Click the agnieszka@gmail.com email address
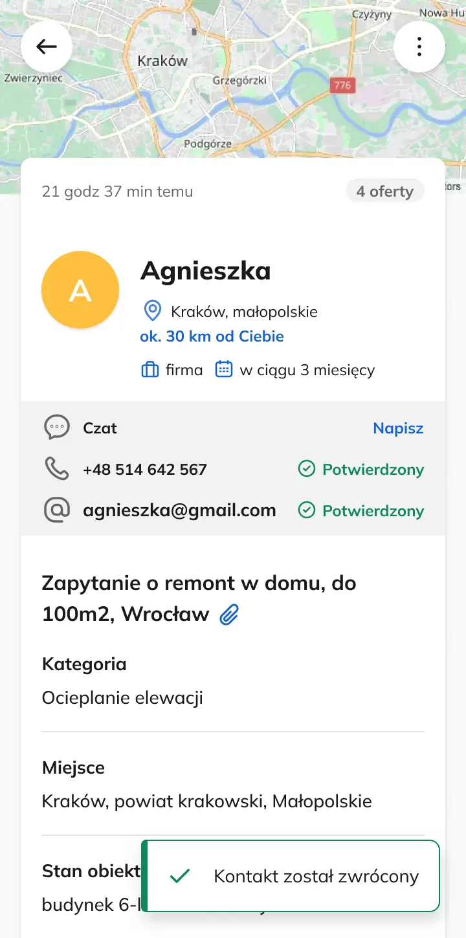The width and height of the screenshot is (466, 938). tap(179, 510)
